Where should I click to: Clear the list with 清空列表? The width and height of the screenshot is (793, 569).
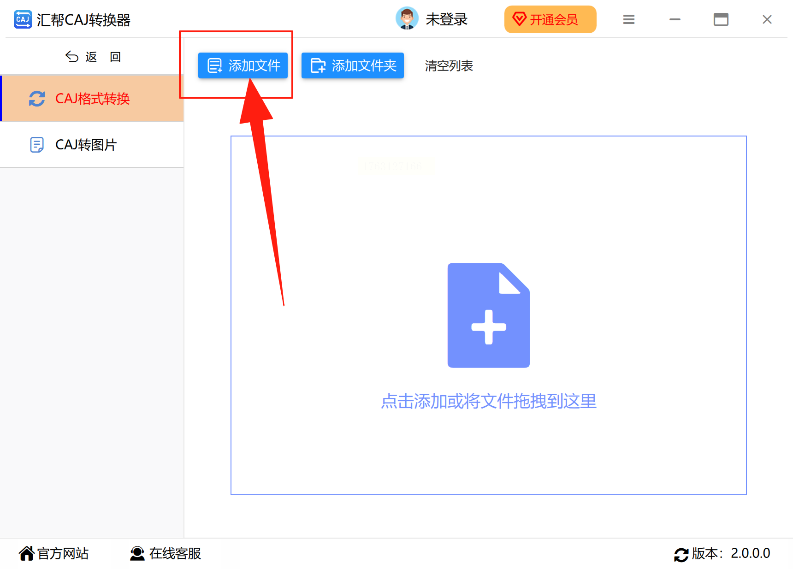(x=449, y=66)
